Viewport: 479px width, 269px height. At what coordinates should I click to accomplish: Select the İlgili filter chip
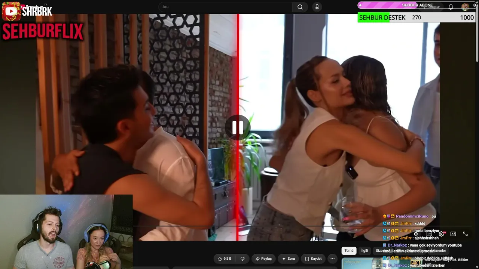(x=364, y=251)
